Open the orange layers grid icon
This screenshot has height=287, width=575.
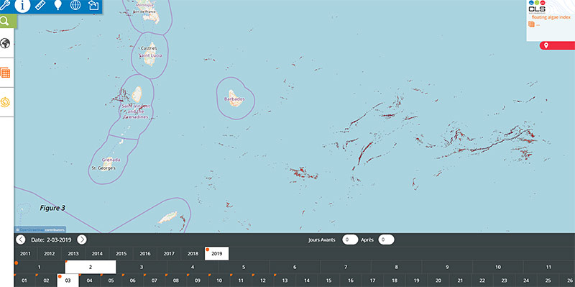[5, 73]
